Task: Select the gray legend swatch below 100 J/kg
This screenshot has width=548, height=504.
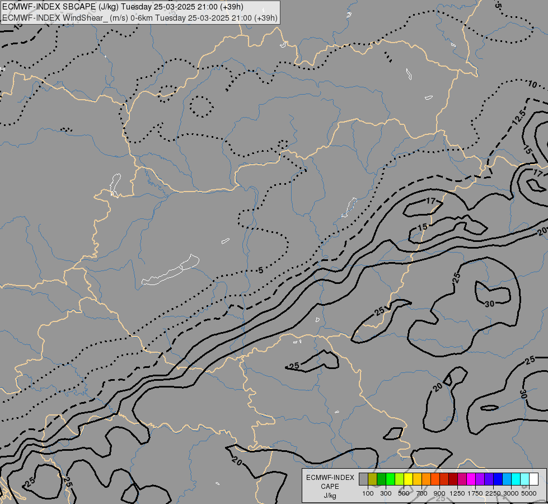Action: click(x=363, y=479)
